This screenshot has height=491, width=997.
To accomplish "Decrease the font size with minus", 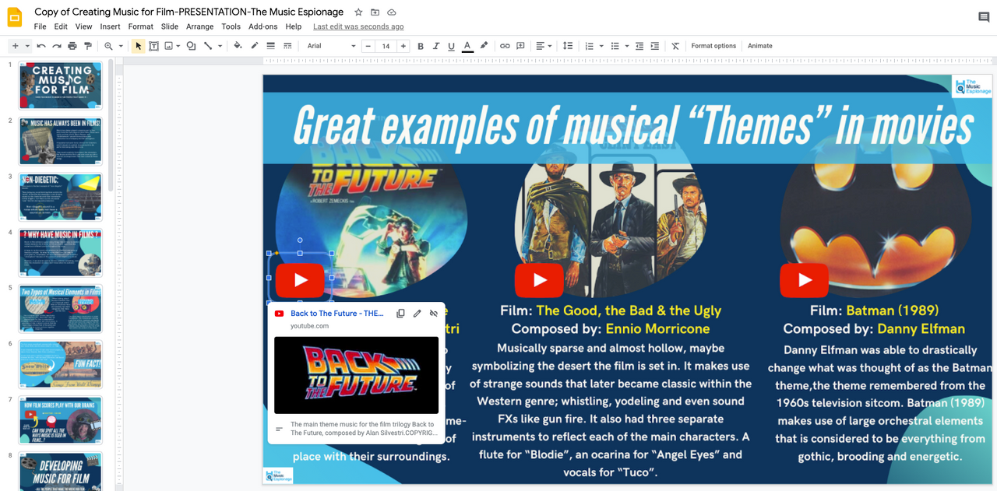I will [368, 46].
